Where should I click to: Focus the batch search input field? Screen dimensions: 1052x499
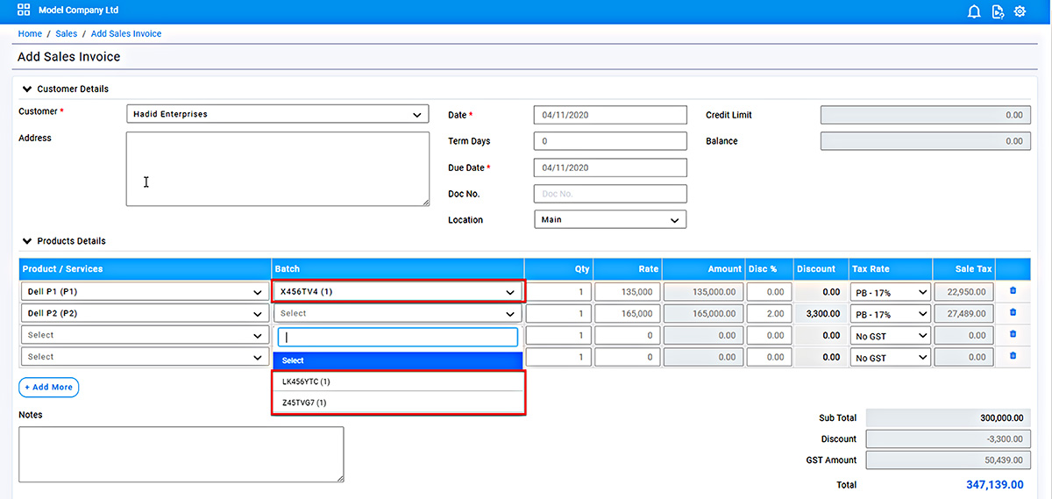click(x=398, y=337)
